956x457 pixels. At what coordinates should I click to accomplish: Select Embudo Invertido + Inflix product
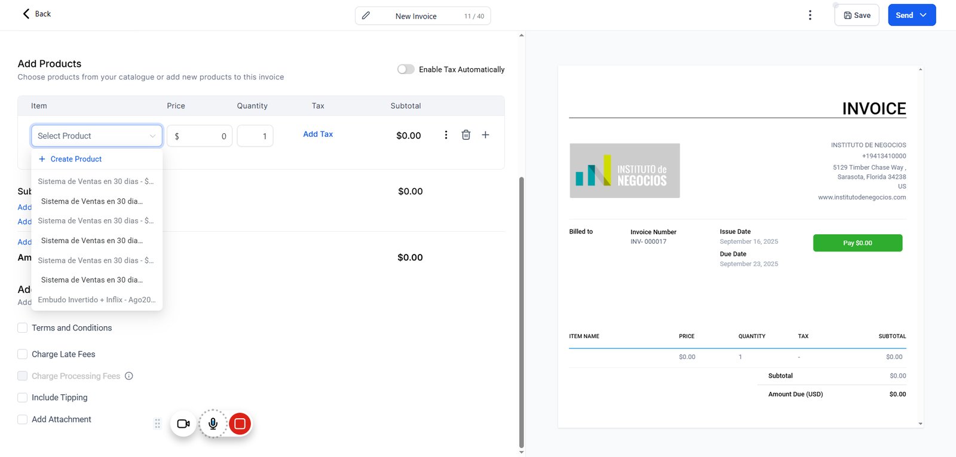click(97, 300)
